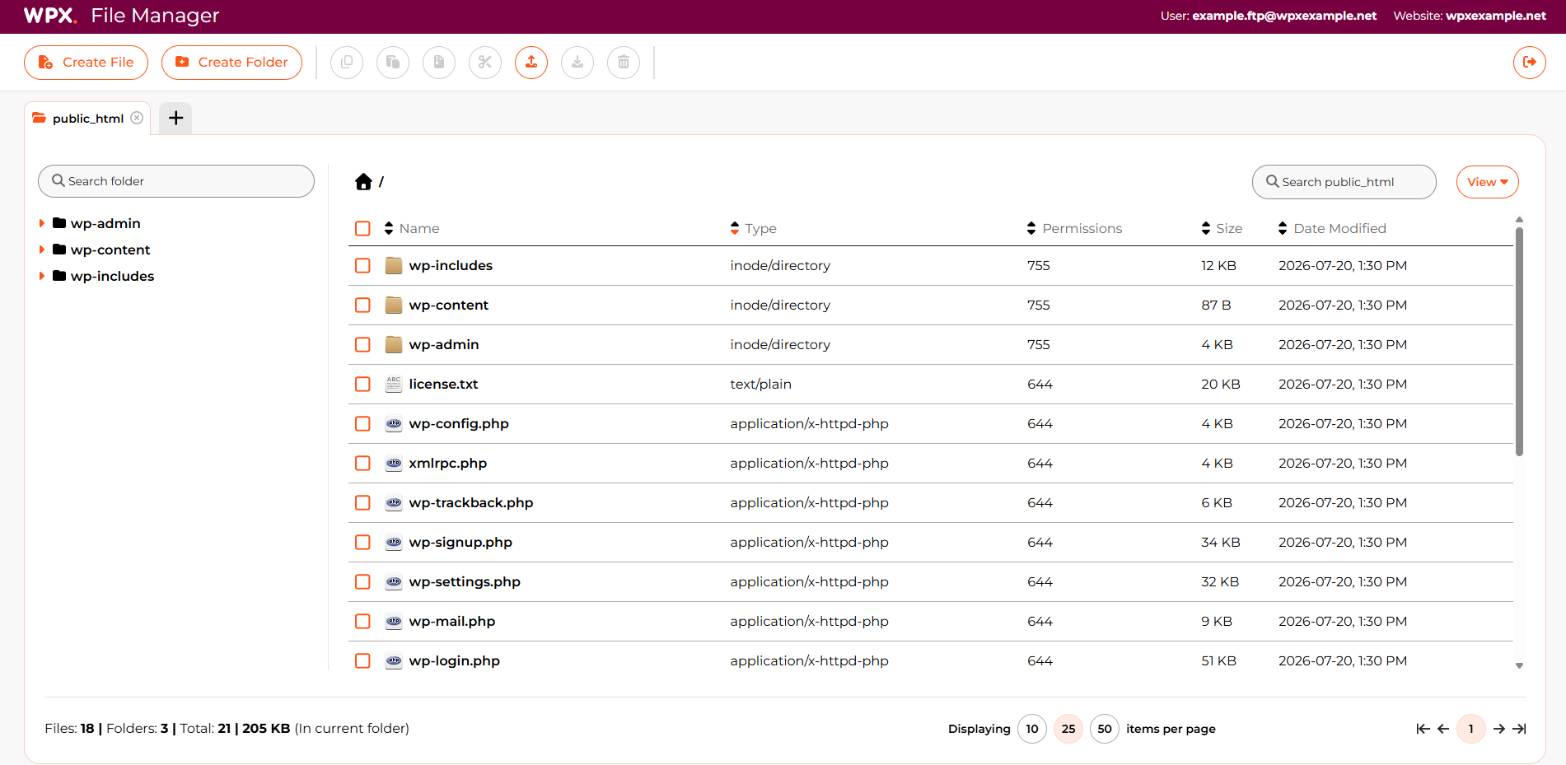Click the PHP icon beside wp-settings.php
This screenshot has width=1566, height=765.
(394, 581)
